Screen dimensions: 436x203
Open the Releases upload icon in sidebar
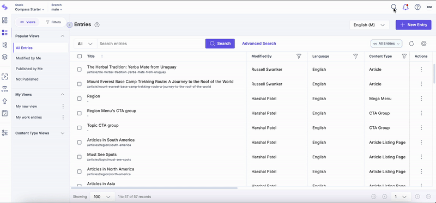5,101
